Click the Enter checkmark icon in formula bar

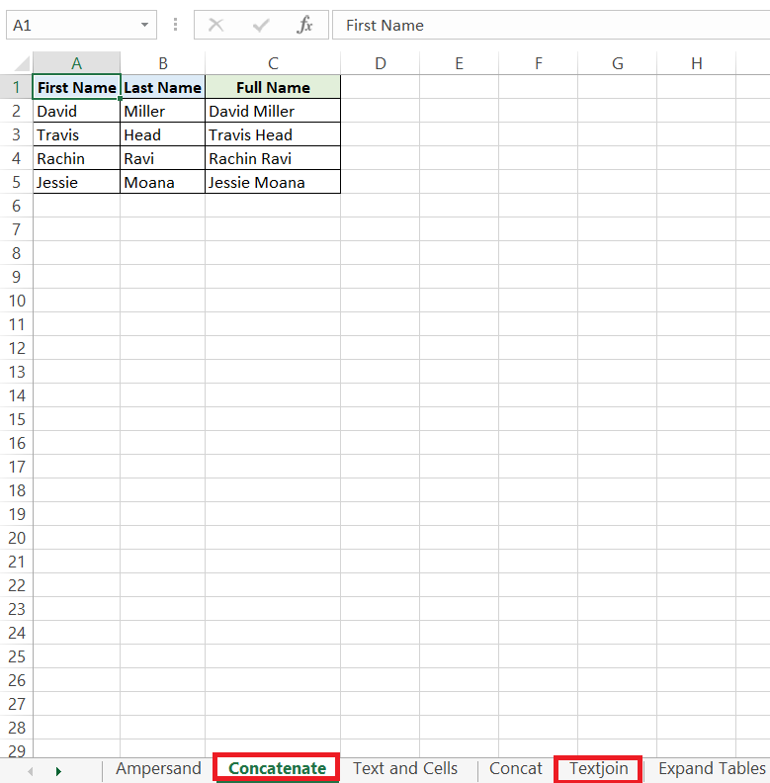(x=261, y=25)
